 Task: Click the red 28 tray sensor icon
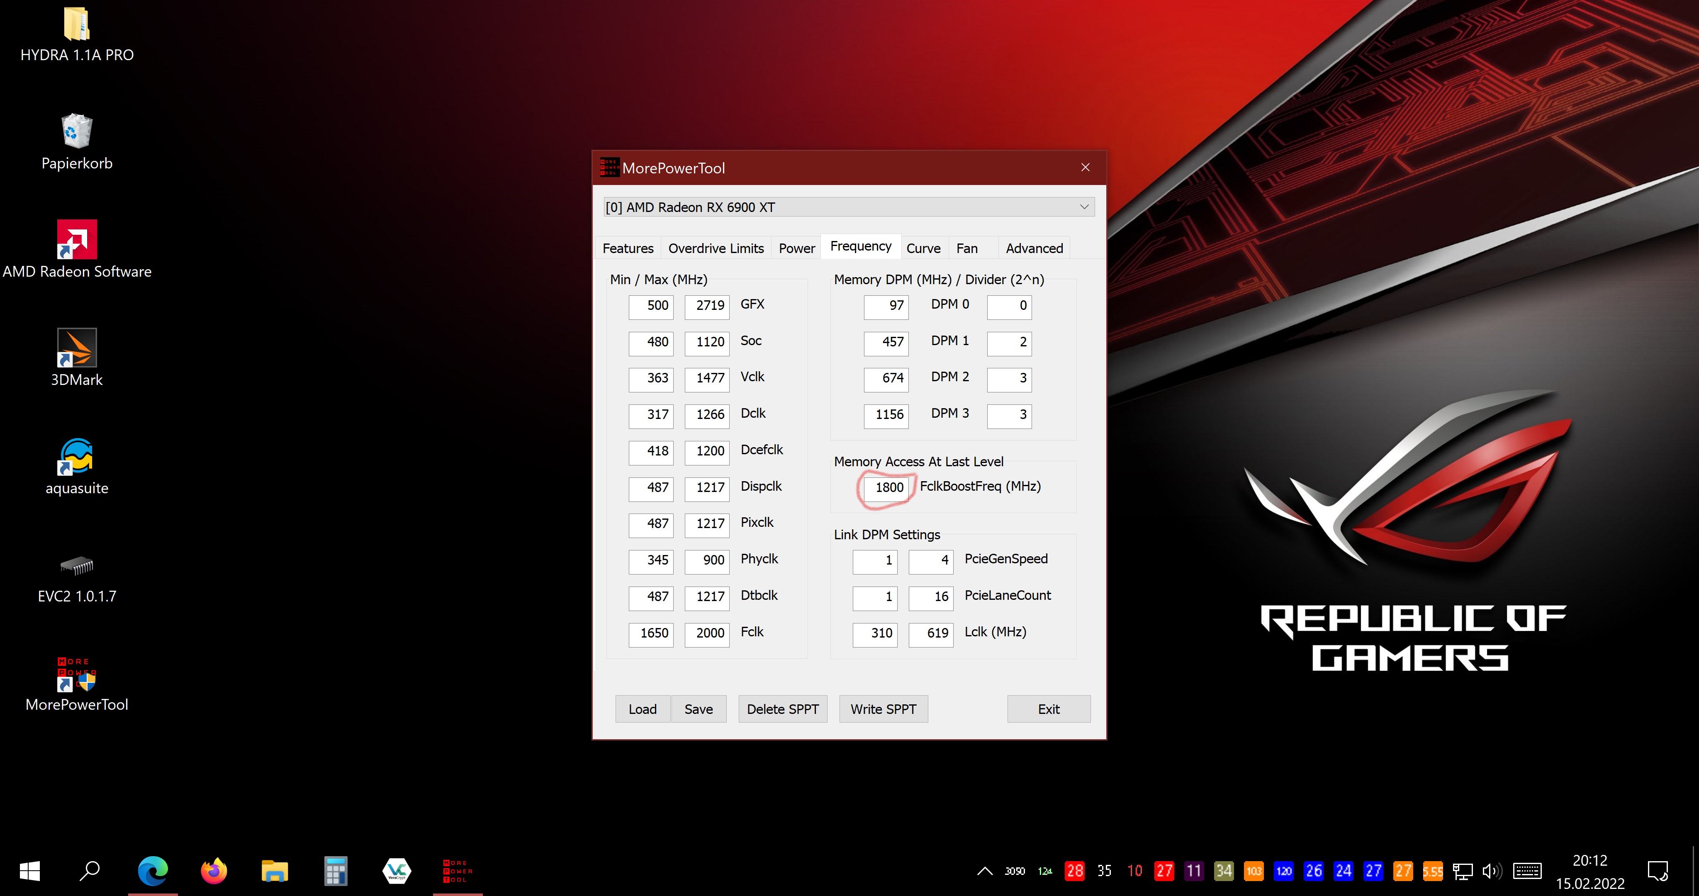(1075, 871)
